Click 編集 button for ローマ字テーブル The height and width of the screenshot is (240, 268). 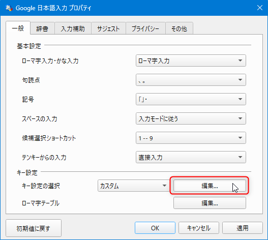pyautogui.click(x=210, y=203)
